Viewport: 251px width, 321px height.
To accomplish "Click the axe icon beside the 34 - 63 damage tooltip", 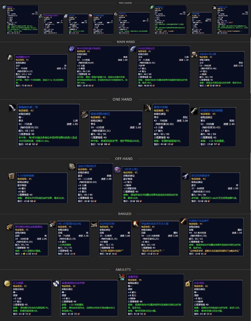I will tap(84, 114).
